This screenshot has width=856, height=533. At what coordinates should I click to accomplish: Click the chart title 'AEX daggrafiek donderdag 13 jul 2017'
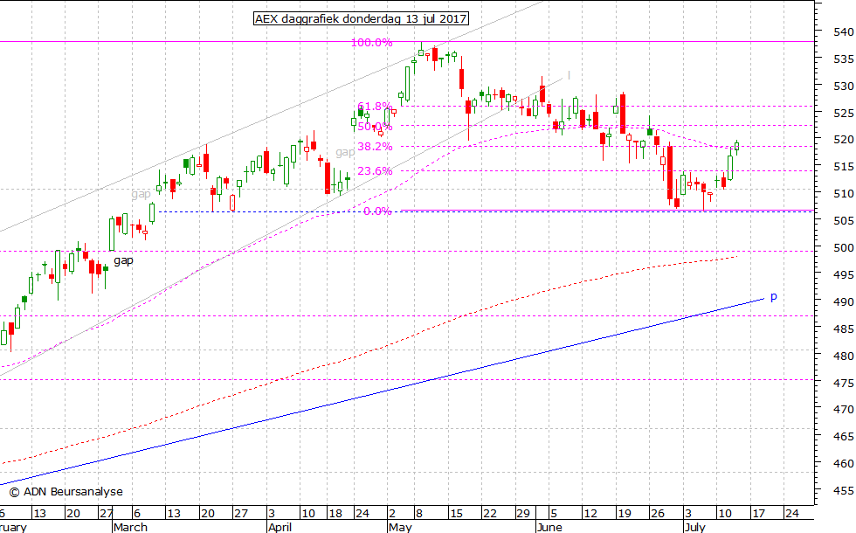click(361, 18)
